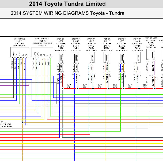Click the Fuel Injector 2 coil symbol
Image resolution: width=163 pixels, height=161 pixels.
[76, 57]
